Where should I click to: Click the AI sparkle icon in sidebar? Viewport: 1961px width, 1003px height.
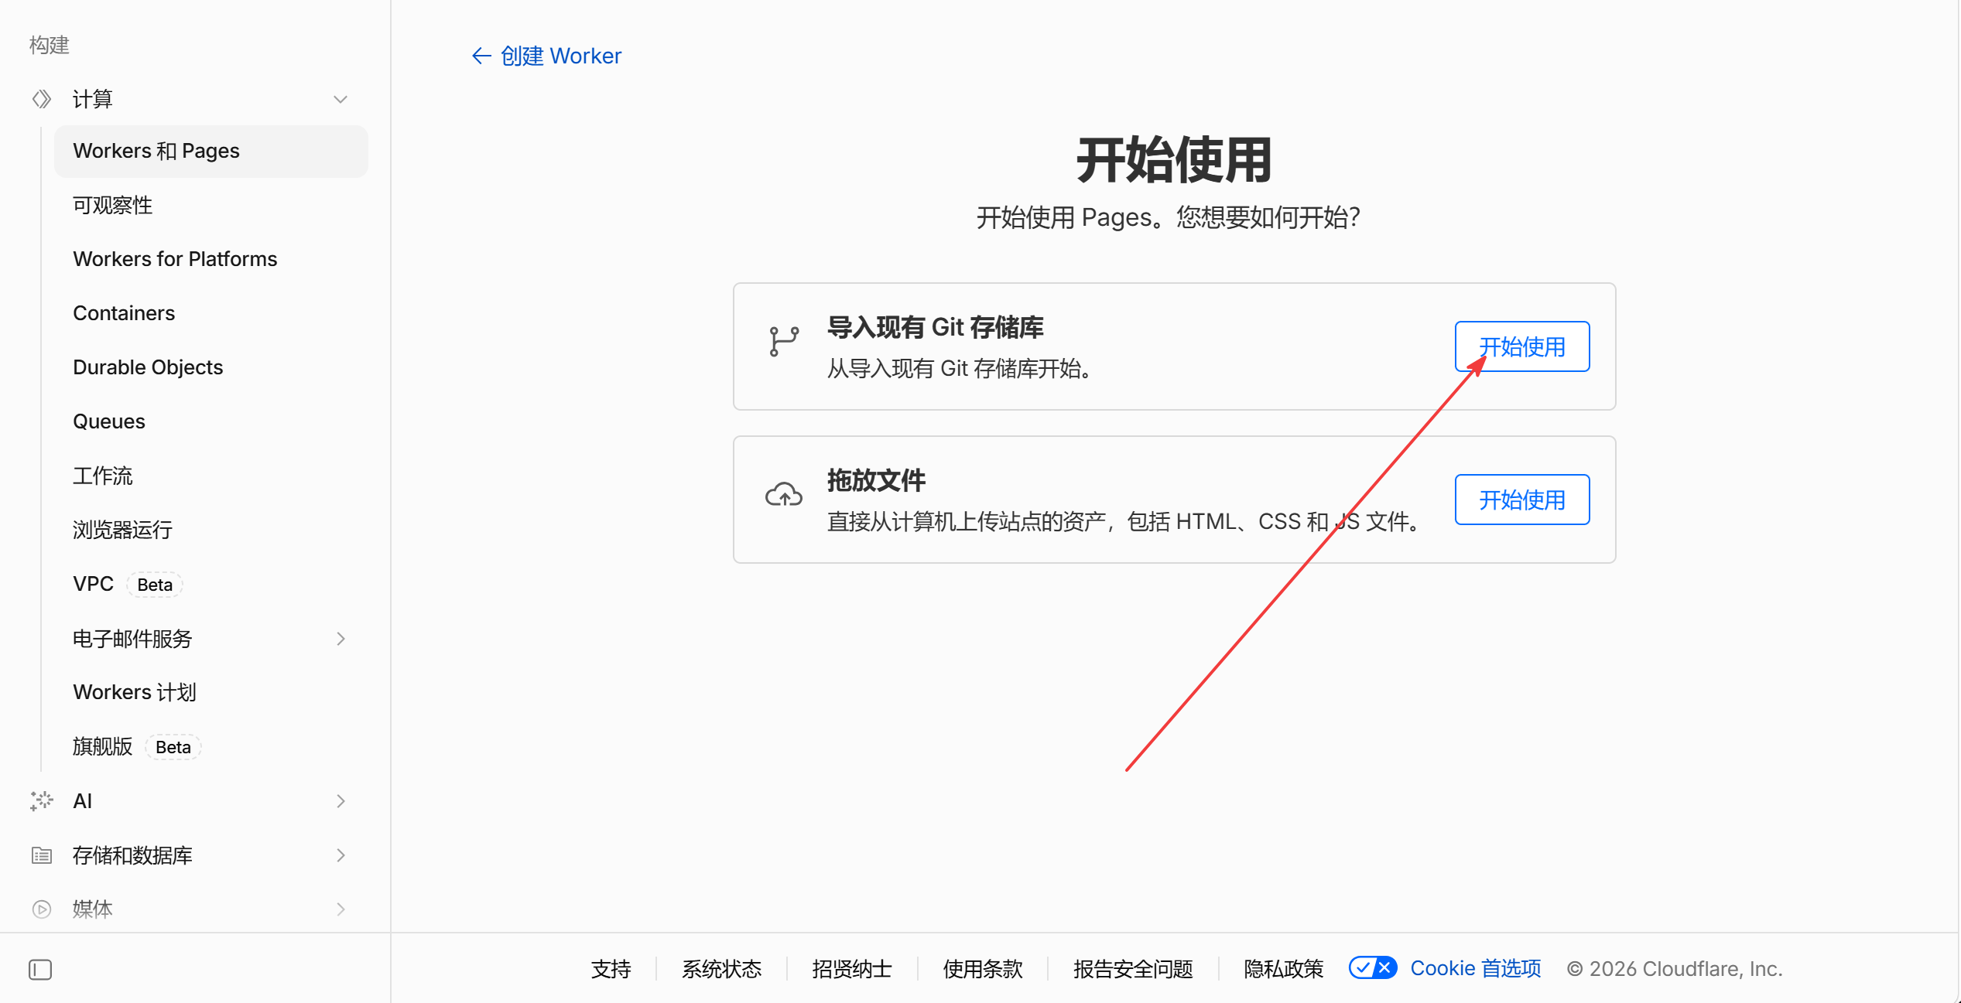click(42, 801)
